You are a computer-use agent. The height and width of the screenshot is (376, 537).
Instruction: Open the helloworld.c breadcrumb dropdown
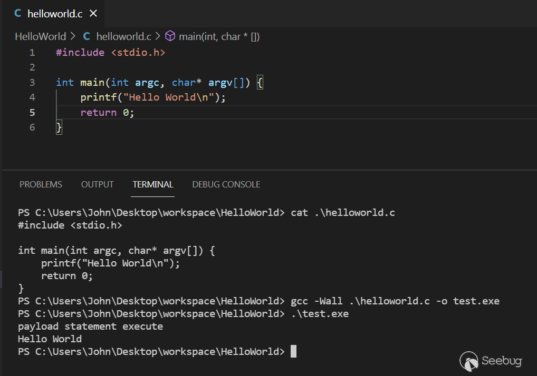[x=123, y=36]
